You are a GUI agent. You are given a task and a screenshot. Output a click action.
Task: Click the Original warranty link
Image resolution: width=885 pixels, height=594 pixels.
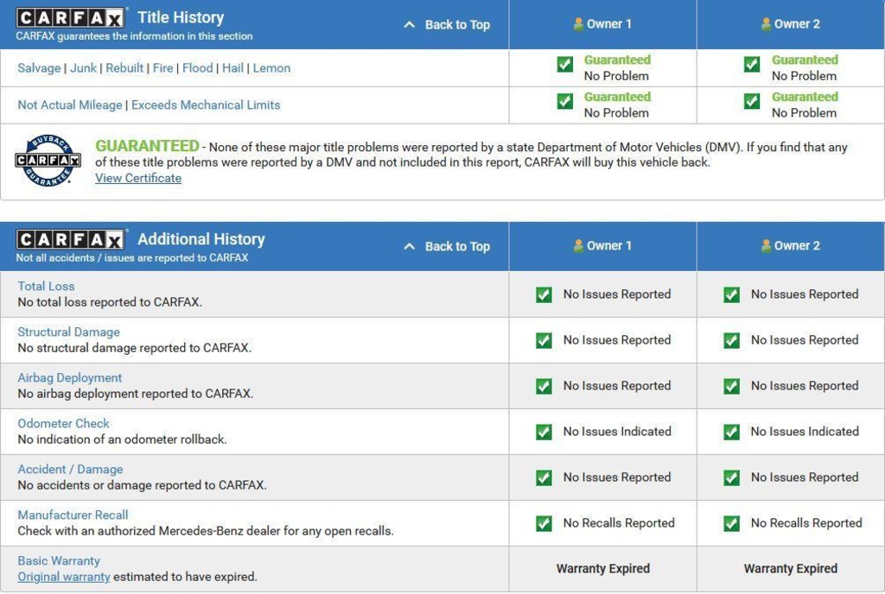click(x=64, y=576)
